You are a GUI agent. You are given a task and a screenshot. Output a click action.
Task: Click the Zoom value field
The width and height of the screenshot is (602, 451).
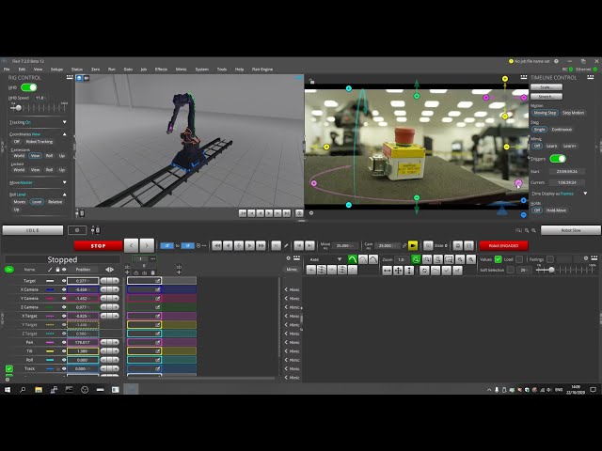point(402,259)
